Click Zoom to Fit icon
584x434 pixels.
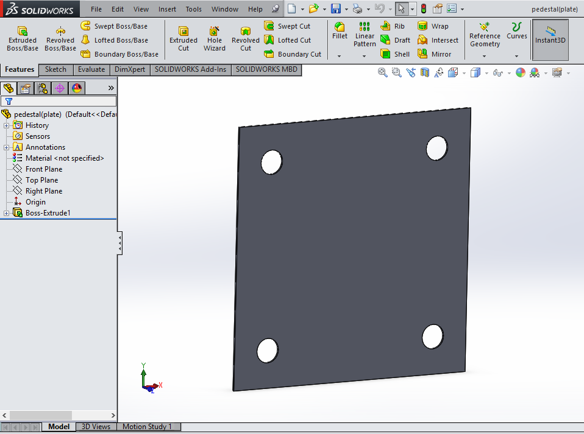[382, 72]
